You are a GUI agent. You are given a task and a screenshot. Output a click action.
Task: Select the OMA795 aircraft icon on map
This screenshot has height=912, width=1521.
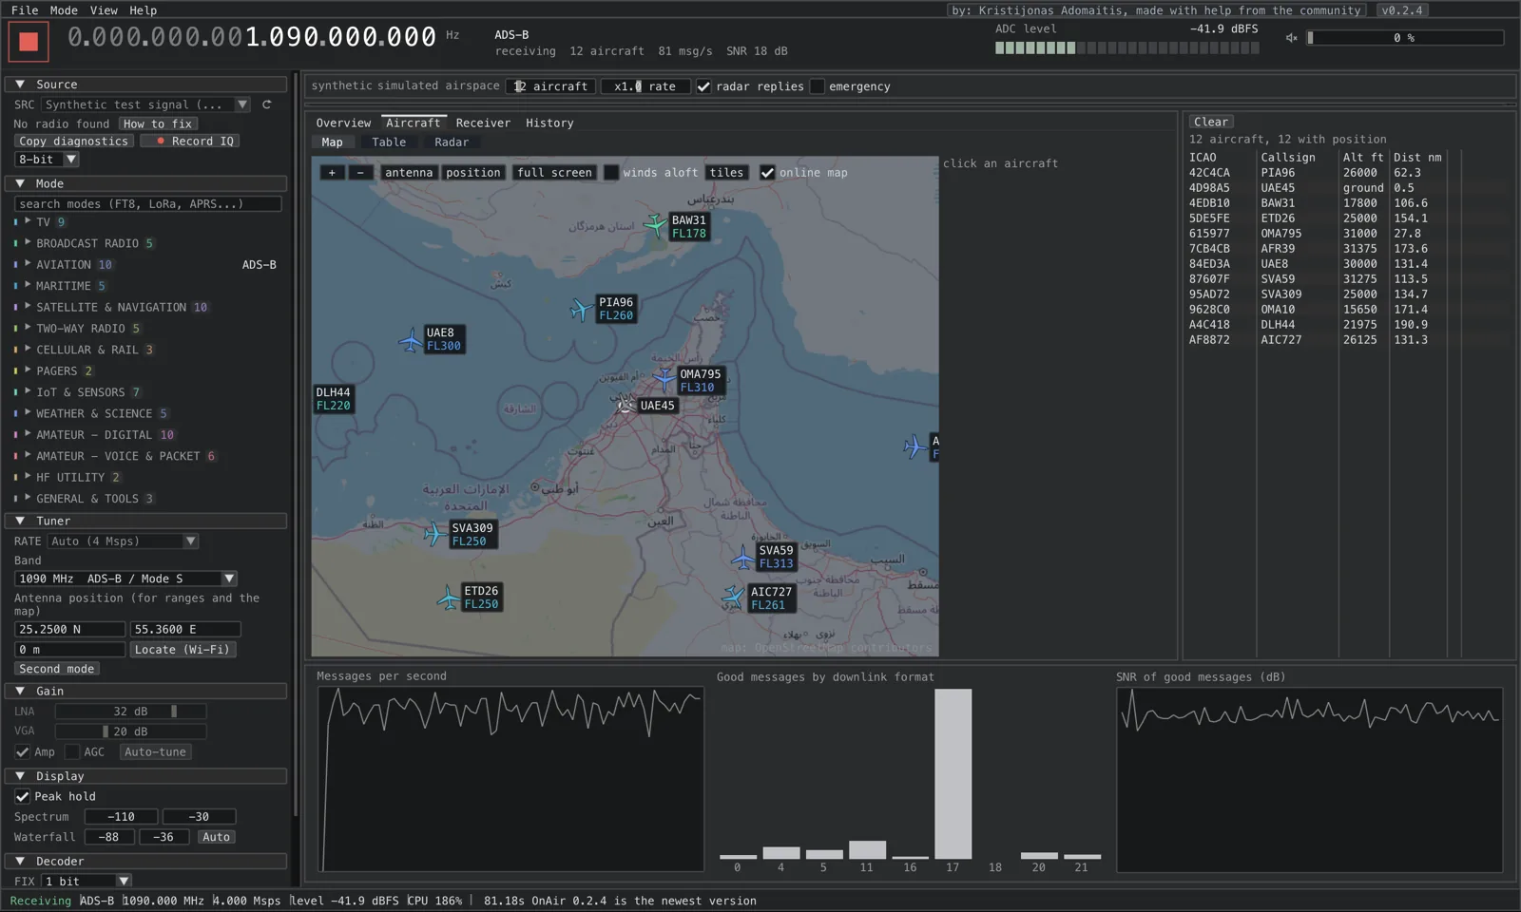(664, 380)
